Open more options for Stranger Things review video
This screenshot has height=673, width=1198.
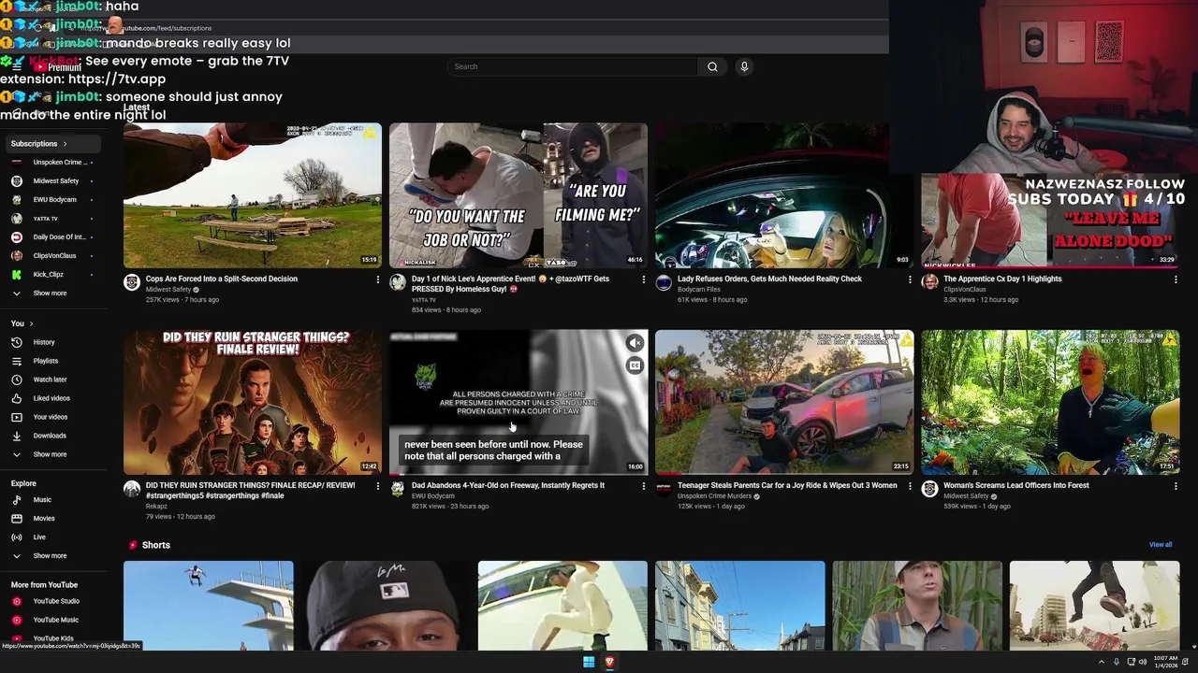pyautogui.click(x=378, y=486)
